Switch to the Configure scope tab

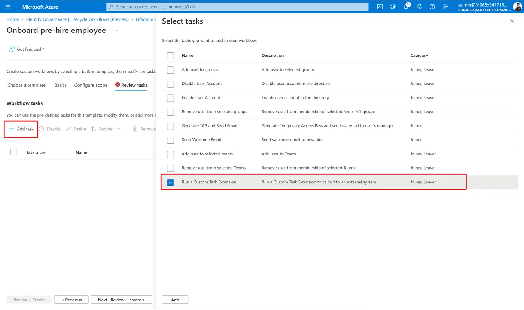[x=91, y=85]
